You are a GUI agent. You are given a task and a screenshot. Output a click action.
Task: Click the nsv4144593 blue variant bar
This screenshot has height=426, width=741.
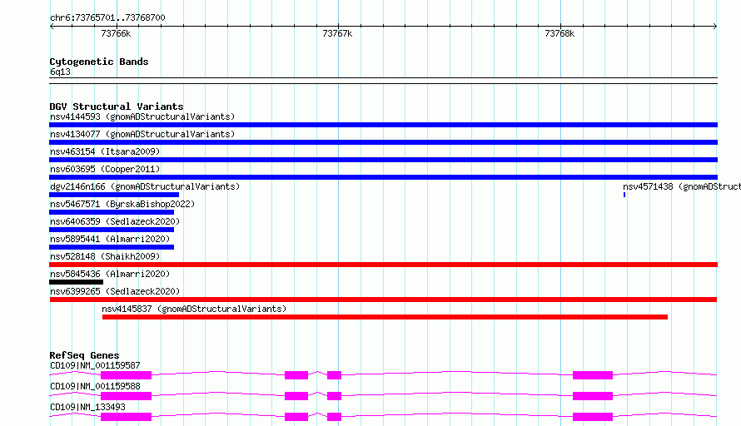pos(383,125)
